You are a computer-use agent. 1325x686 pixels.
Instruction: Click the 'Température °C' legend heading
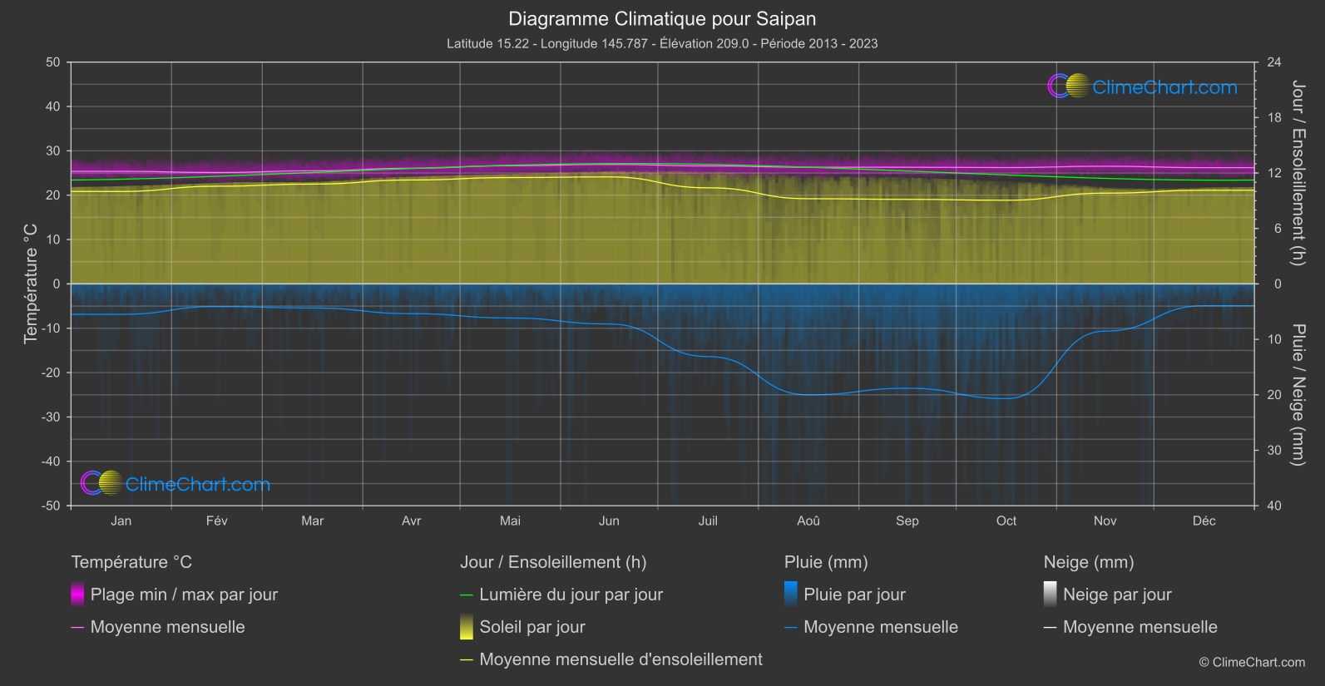click(131, 562)
